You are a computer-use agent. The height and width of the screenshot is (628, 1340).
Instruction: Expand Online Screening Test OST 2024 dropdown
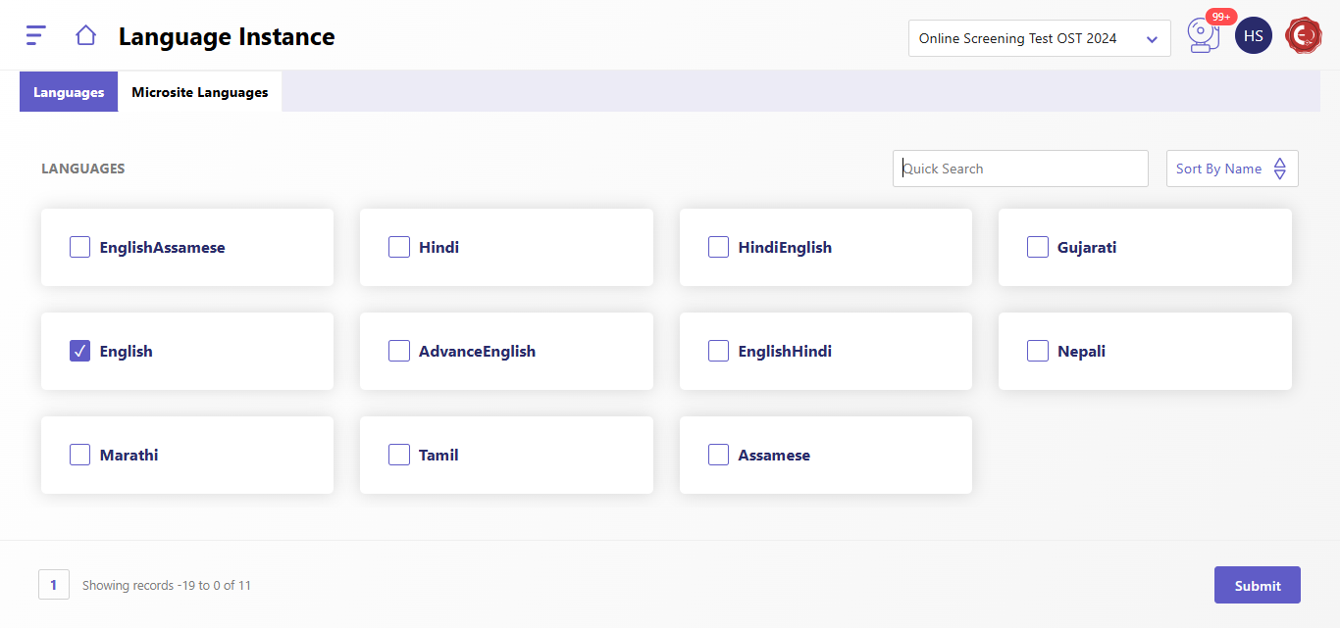[x=1039, y=38]
